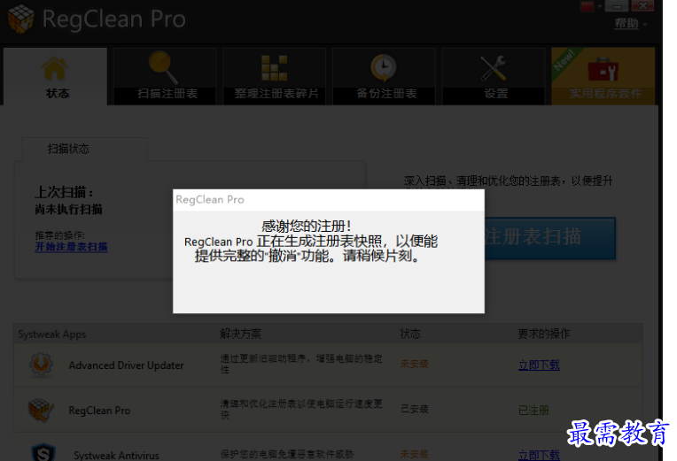Open the 状态 home tab
Image resolution: width=677 pixels, height=461 pixels.
55,76
